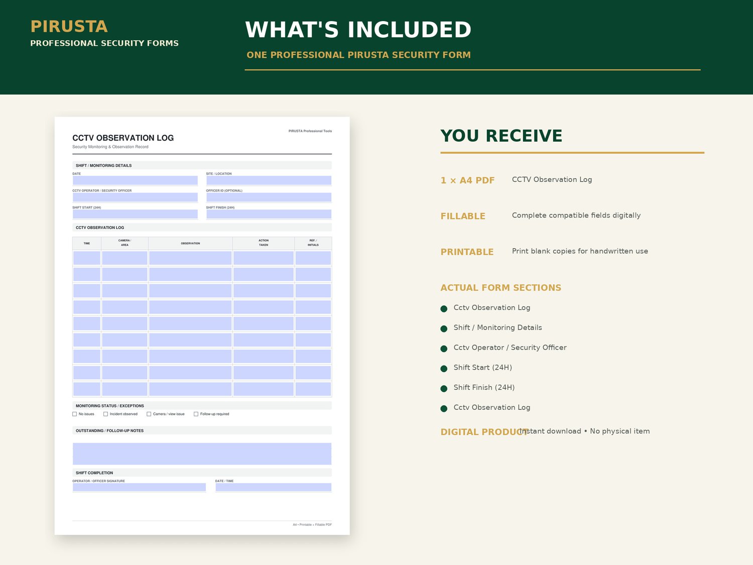Check the No issues checkbox

pos(75,414)
